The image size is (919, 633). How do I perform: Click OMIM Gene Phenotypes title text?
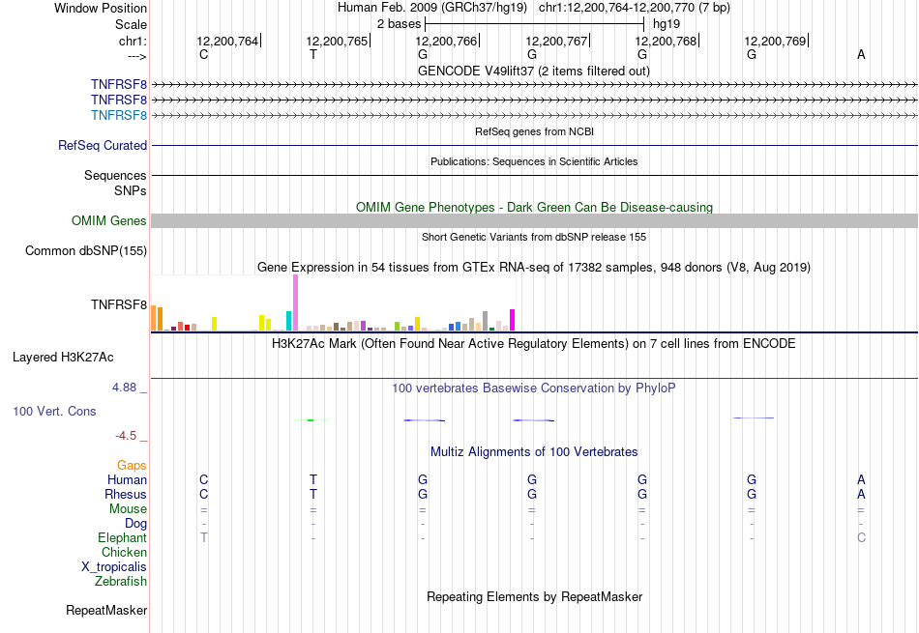[x=534, y=207]
